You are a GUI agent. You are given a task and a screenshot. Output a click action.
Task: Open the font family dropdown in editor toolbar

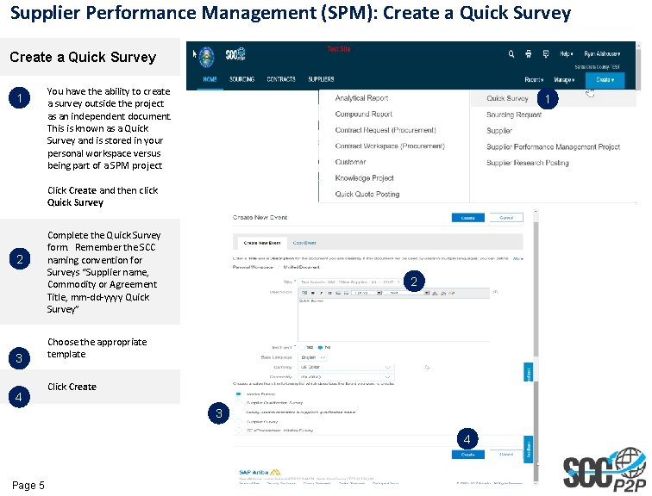point(407,293)
